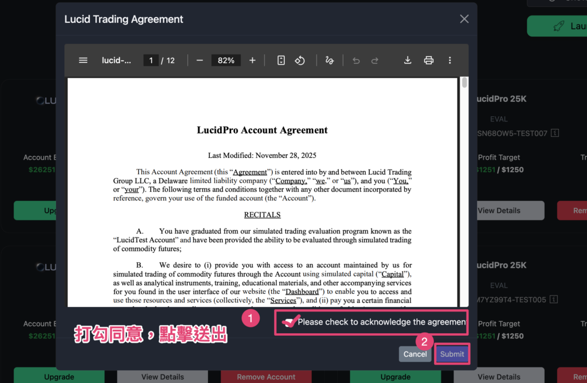Viewport: 587px width, 383px height.
Task: Download the PDF agreement
Action: (x=408, y=60)
